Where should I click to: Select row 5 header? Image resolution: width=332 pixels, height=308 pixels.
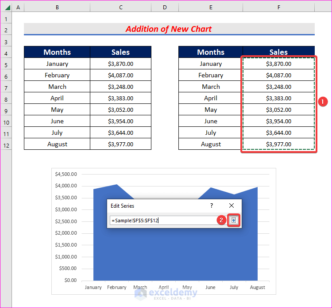click(x=6, y=65)
